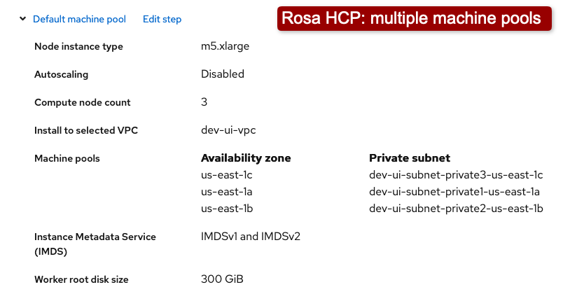This screenshot has width=563, height=294.
Task: Click the dev-ui-subnet-private1-us-east-1a subnet
Action: (454, 192)
